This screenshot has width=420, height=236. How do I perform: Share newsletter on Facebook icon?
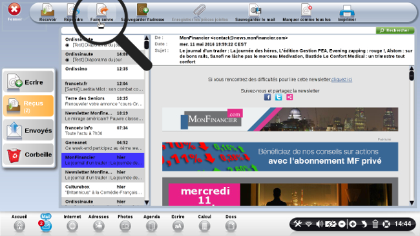(x=268, y=97)
